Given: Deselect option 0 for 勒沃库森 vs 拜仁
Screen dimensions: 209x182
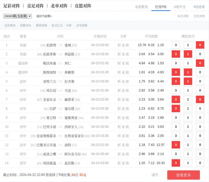Looking at the screenshot, I should click(200, 63).
